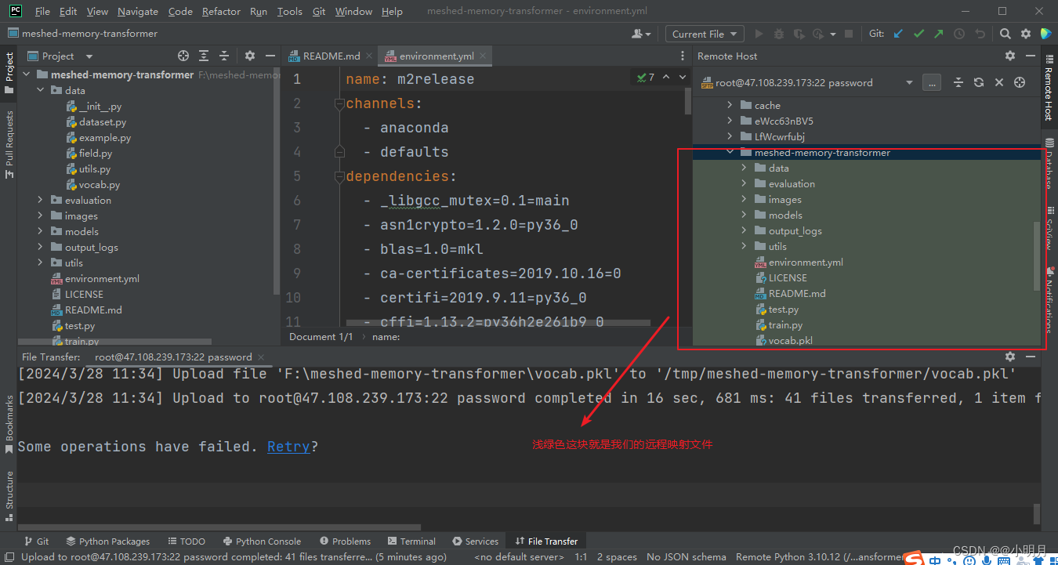Image resolution: width=1058 pixels, height=565 pixels.
Task: Expand the cache folder in Remote Host
Action: tap(730, 105)
